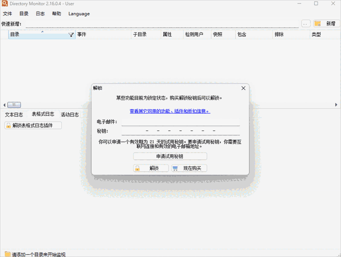This screenshot has height=257, width=341.
Task: Switch to the 文本日志 tab
Action: point(14,114)
